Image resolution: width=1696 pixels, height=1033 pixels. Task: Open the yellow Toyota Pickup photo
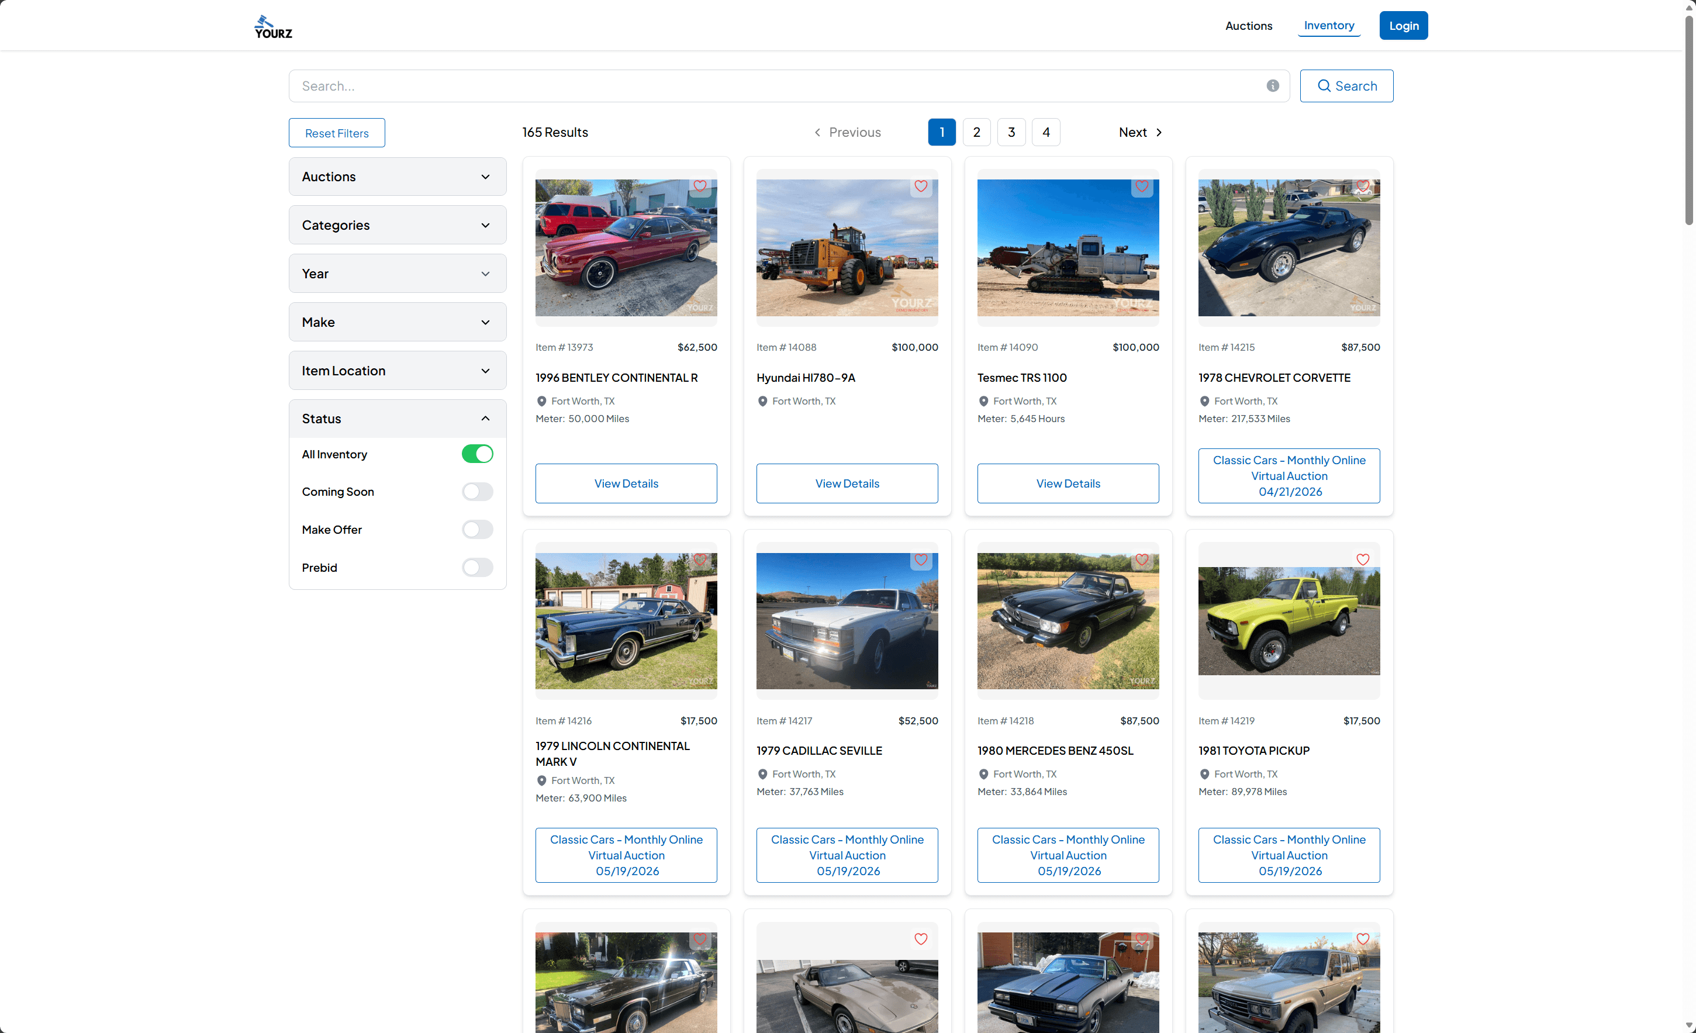coord(1289,621)
